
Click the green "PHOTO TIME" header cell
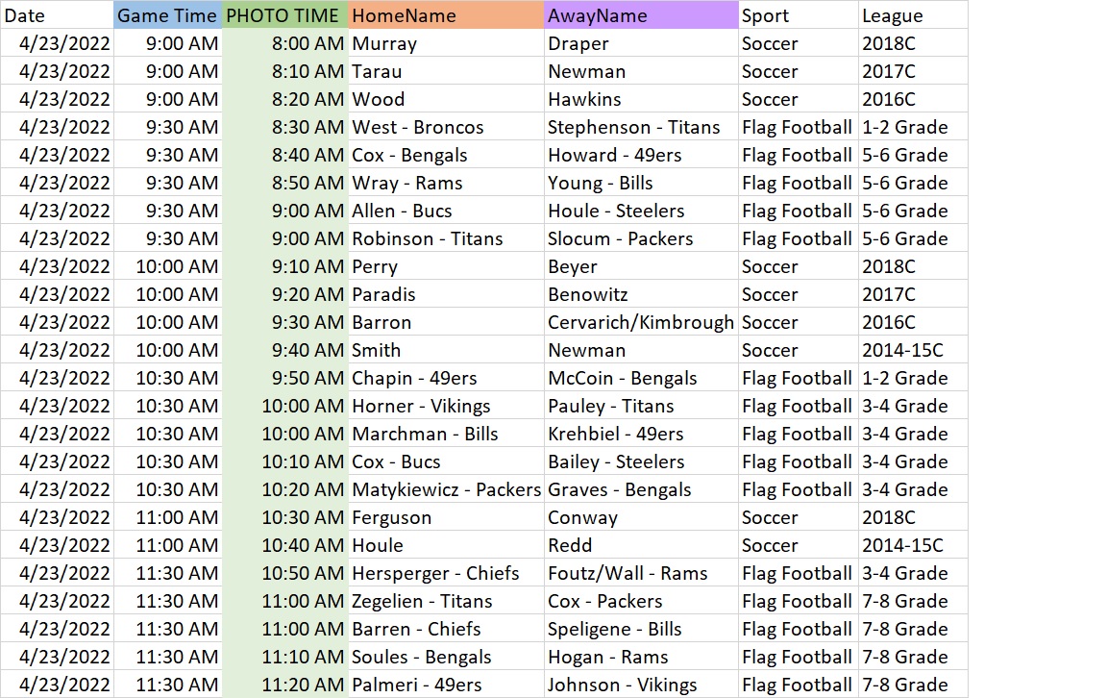[283, 15]
